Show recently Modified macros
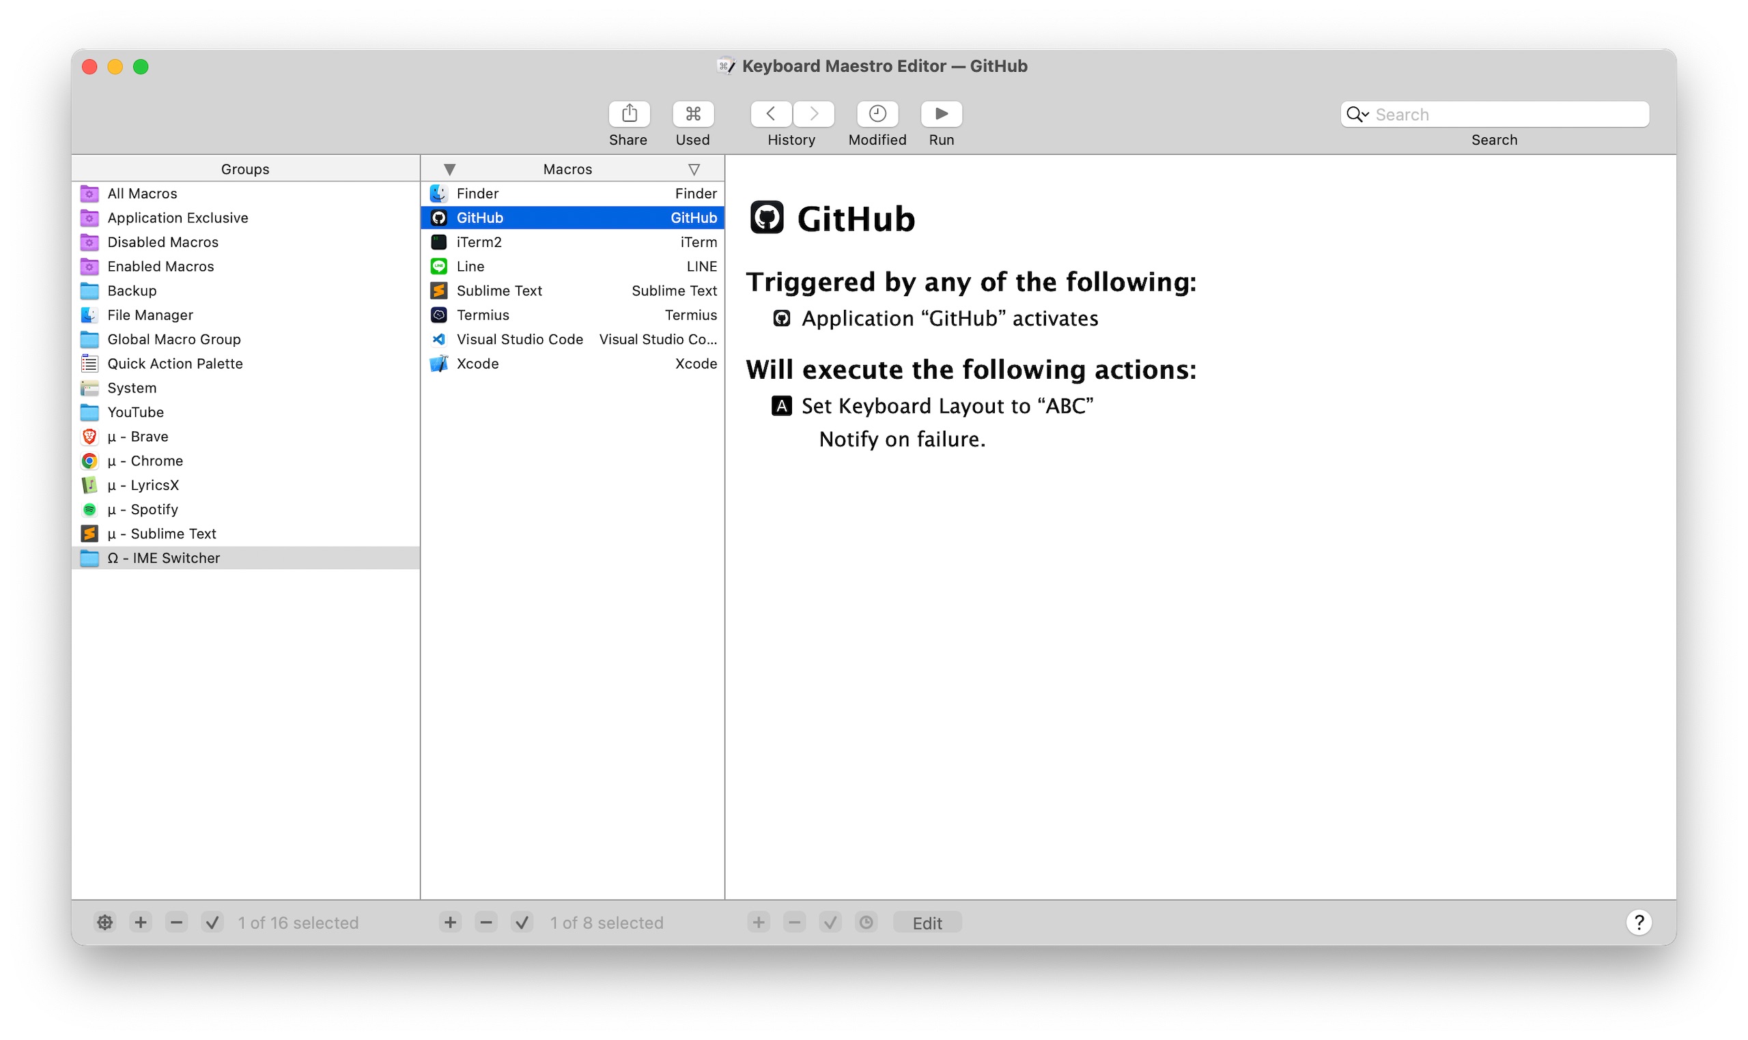Image resolution: width=1748 pixels, height=1040 pixels. pyautogui.click(x=877, y=113)
